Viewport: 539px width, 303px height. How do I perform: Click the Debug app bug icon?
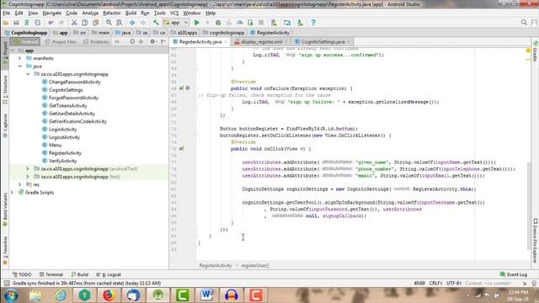click(218, 23)
